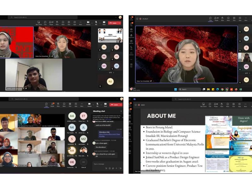Click Share in bottom-left meeting toolbar
252x189 pixels.
point(106,105)
